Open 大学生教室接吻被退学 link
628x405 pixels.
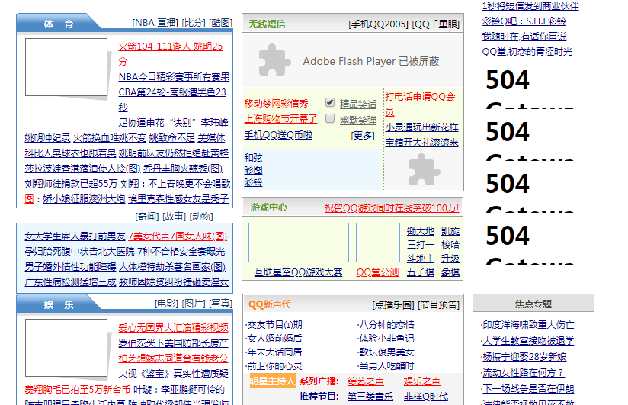528,341
